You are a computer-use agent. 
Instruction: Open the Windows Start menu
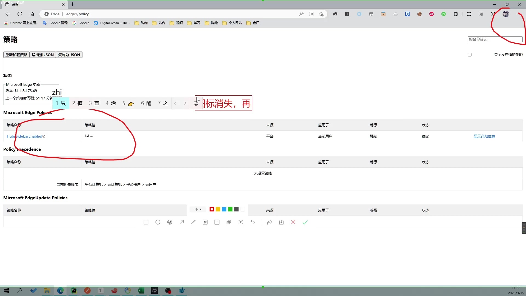[7, 291]
